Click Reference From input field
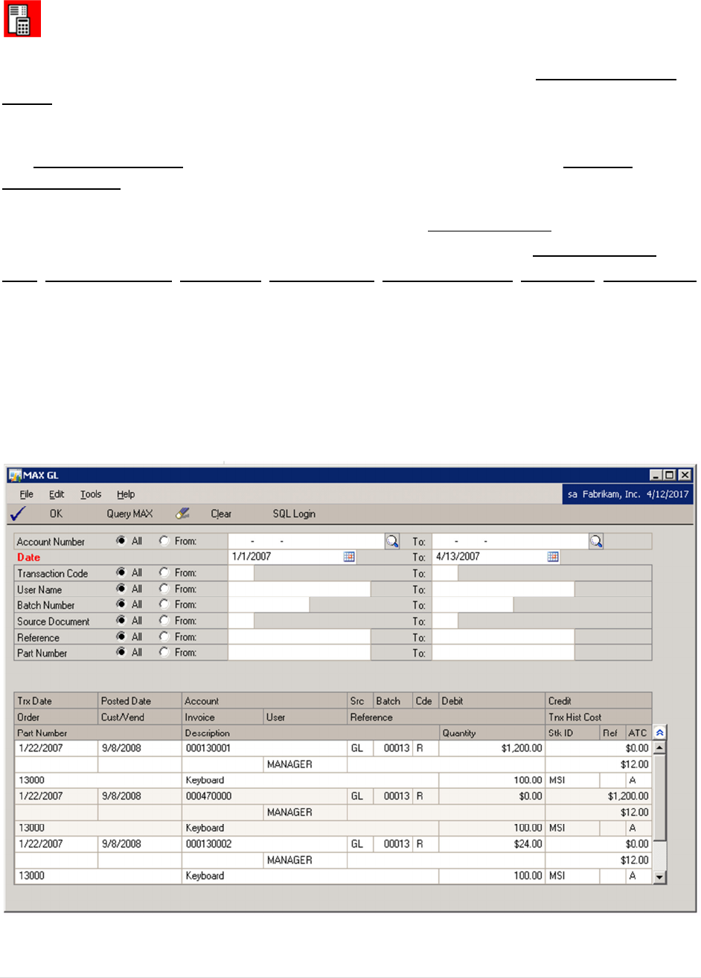 click(299, 637)
